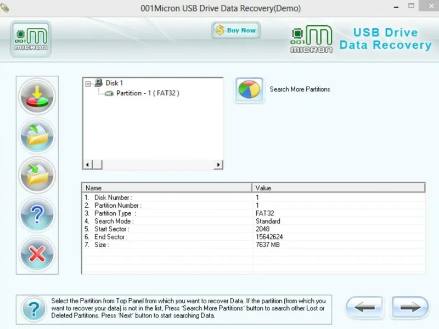Select the Partition Number row

[x=254, y=205]
